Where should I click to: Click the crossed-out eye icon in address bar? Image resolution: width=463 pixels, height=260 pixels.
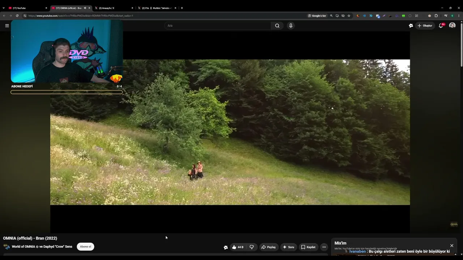343,16
